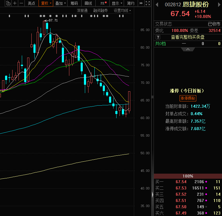This screenshot has height=216, width=222.
Task: Click the 100% buy ratio bar
Action: 188,176
